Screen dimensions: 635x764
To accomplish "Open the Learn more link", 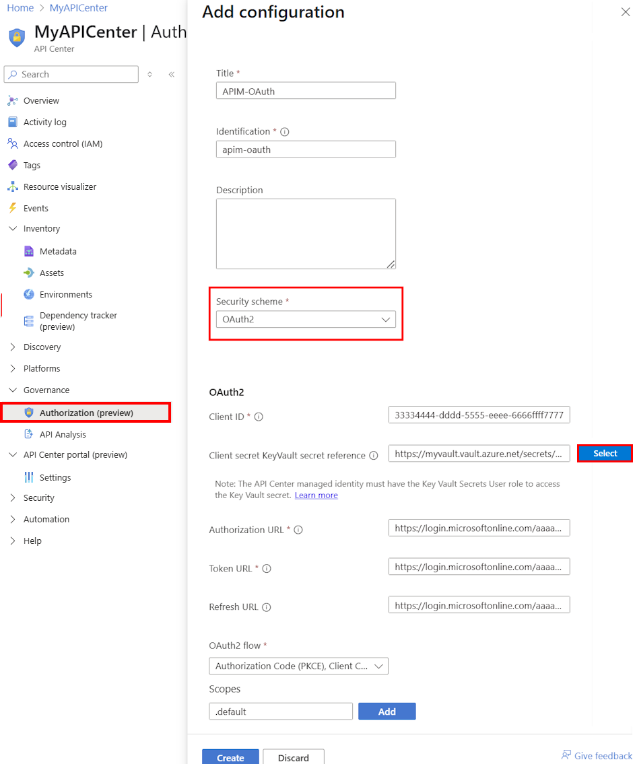I will pyautogui.click(x=316, y=495).
